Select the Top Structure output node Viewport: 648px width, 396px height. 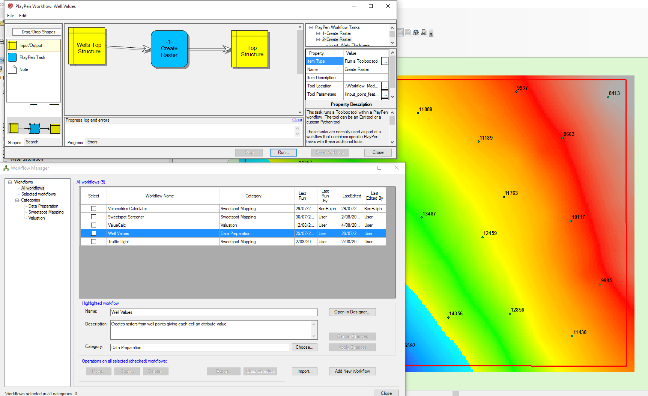click(250, 50)
